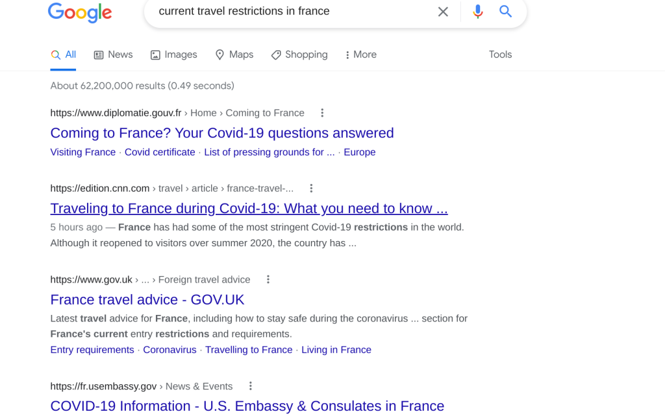
Task: Open the CNN Traveling to France article
Action: click(x=249, y=209)
